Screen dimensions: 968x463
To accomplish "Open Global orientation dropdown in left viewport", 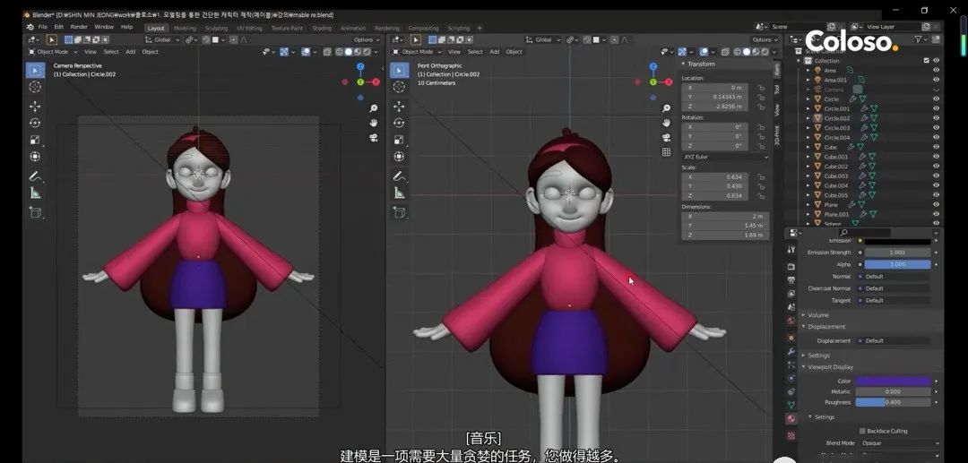I will [x=162, y=39].
